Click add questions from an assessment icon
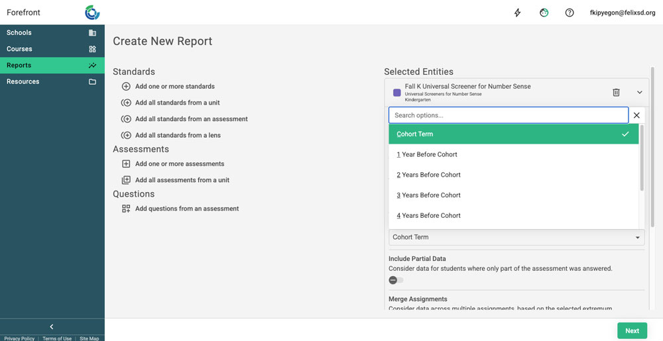 [x=126, y=209]
